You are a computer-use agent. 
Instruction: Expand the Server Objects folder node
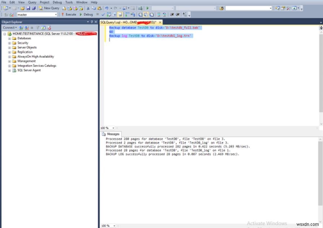pos(9,48)
